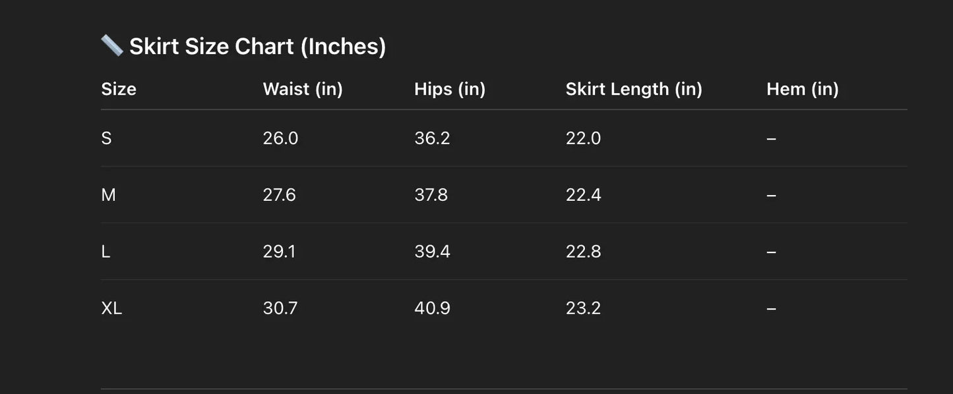Click the 26.0 waist value
Viewport: 953px width, 394px height.
[x=280, y=138]
